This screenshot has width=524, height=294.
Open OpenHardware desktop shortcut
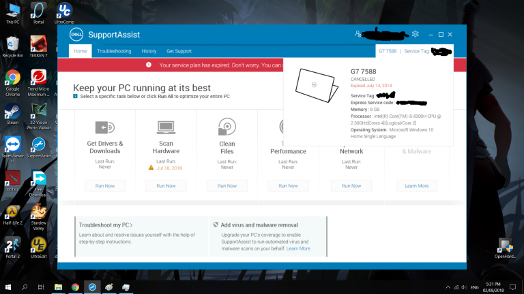[x=505, y=248]
